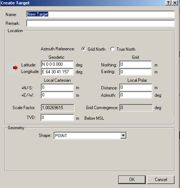
Task: Click the +E/-W field
Action: (x=57, y=95)
